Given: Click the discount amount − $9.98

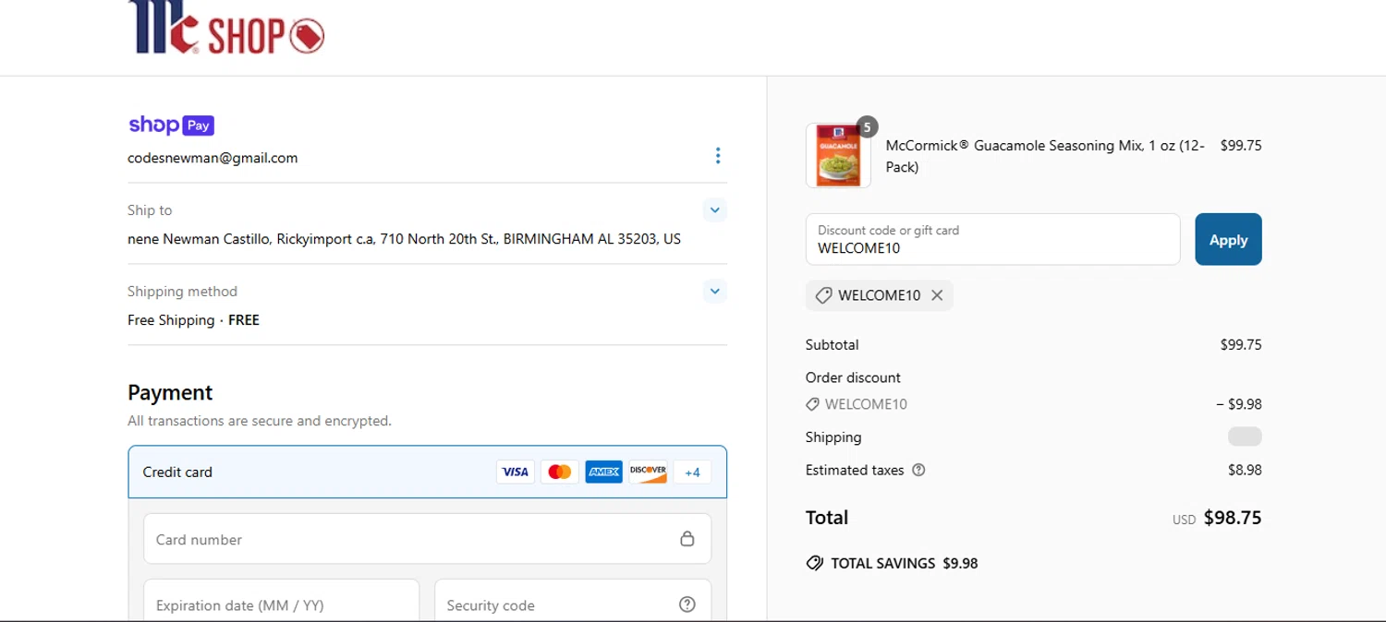Looking at the screenshot, I should coord(1239,404).
